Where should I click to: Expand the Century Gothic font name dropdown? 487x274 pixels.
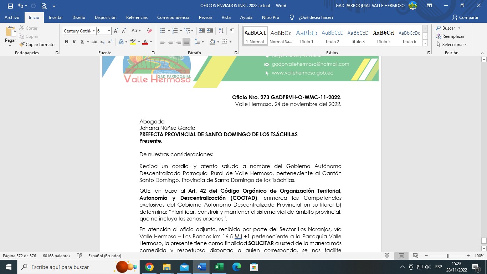94,31
